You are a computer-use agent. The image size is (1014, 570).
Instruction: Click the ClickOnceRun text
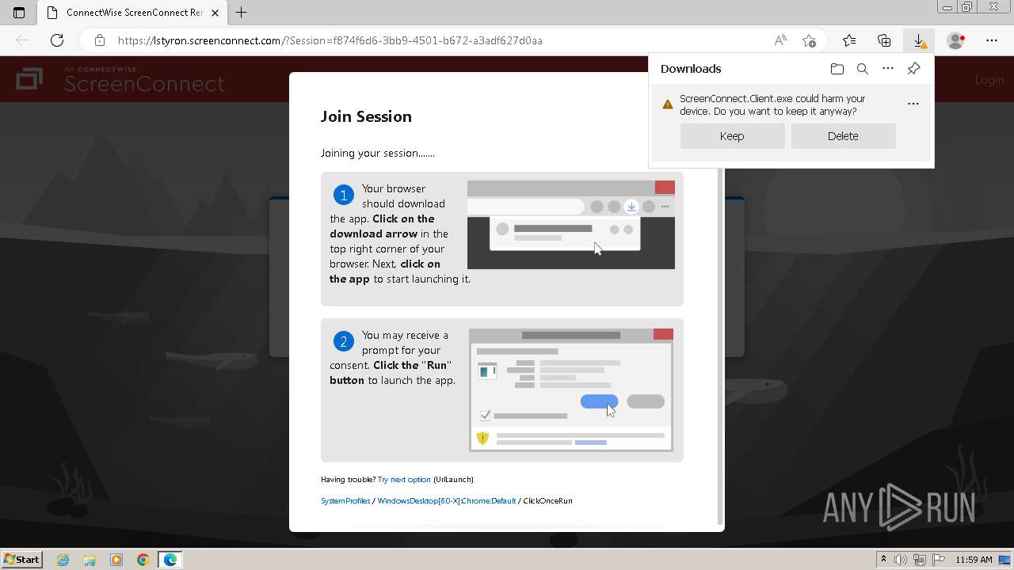547,501
